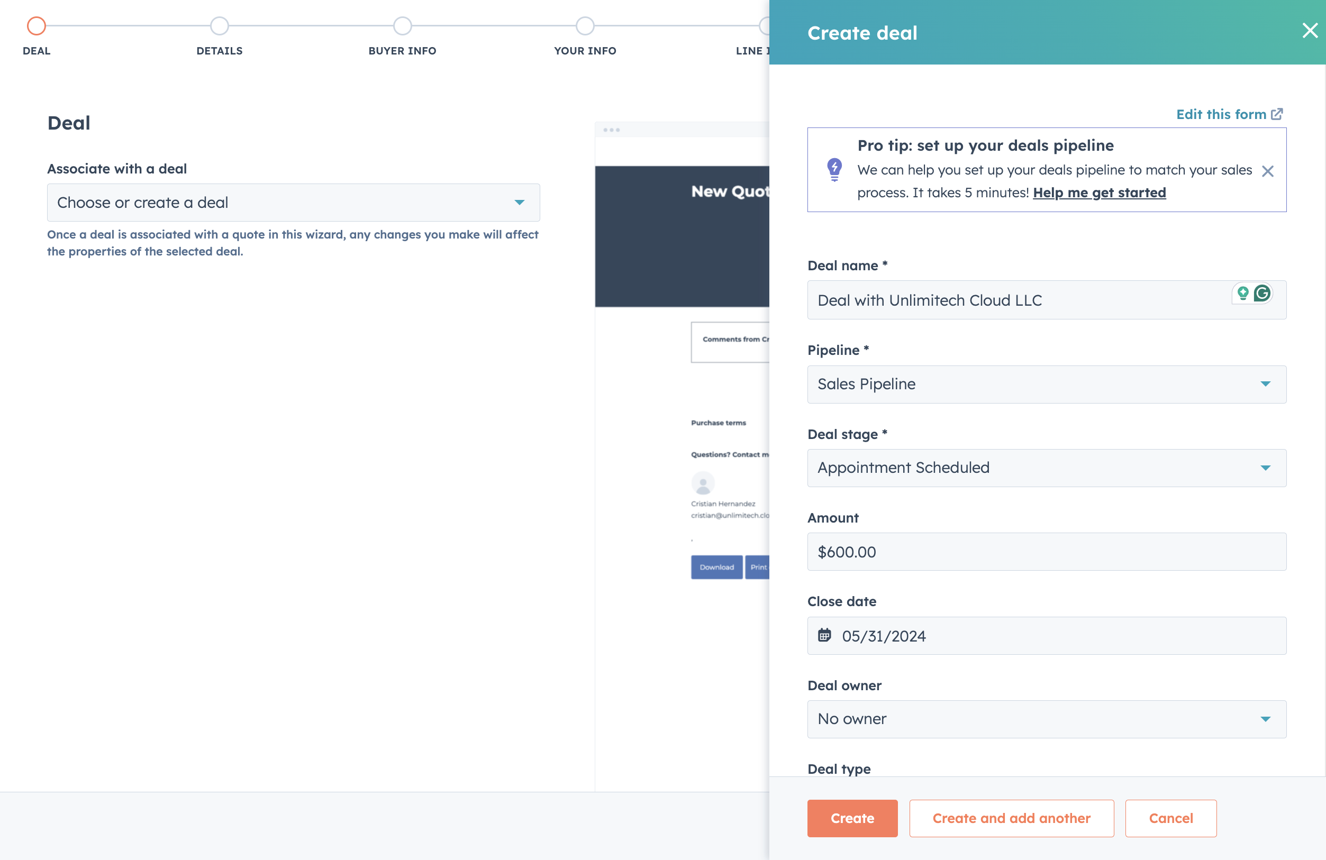1326x860 pixels.
Task: Dismiss the pro tip banner
Action: [x=1267, y=171]
